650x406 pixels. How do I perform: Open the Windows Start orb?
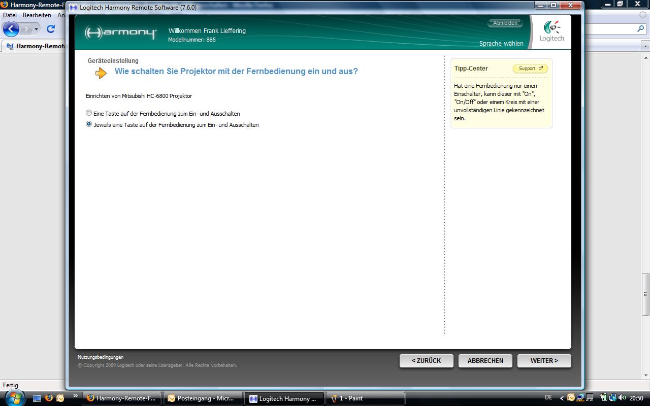[14, 398]
